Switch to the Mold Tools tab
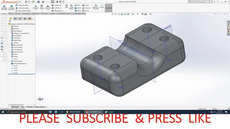 (45, 14)
